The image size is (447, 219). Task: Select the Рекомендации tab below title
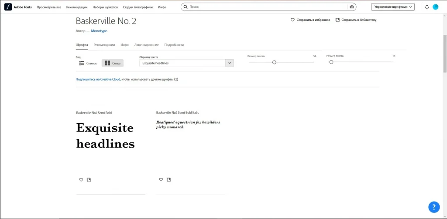coord(104,45)
